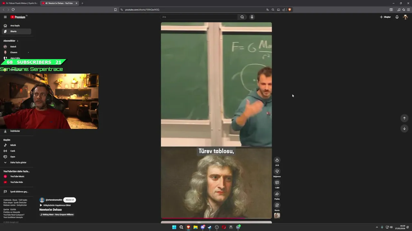Switch to the En Yüksek Puanlı Mekan tab
412x231 pixels.
[x=20, y=3]
